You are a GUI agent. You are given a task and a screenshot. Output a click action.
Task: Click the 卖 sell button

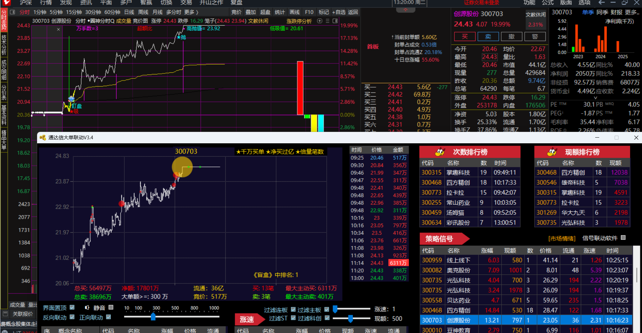(488, 36)
